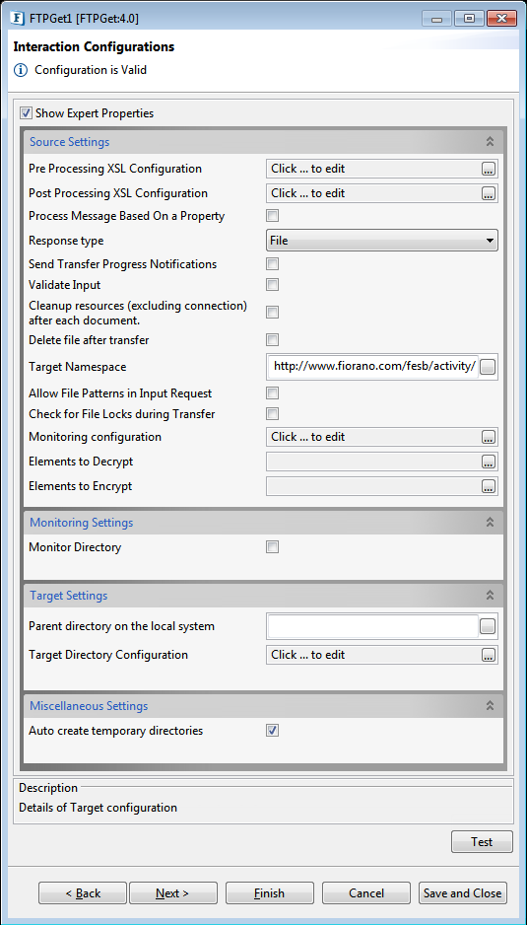
Task: Open Pre Processing XSL Configuration ellipsis editor
Action: [489, 170]
